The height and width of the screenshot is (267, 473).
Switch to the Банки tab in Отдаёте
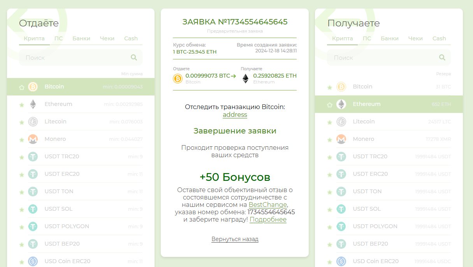(x=81, y=38)
